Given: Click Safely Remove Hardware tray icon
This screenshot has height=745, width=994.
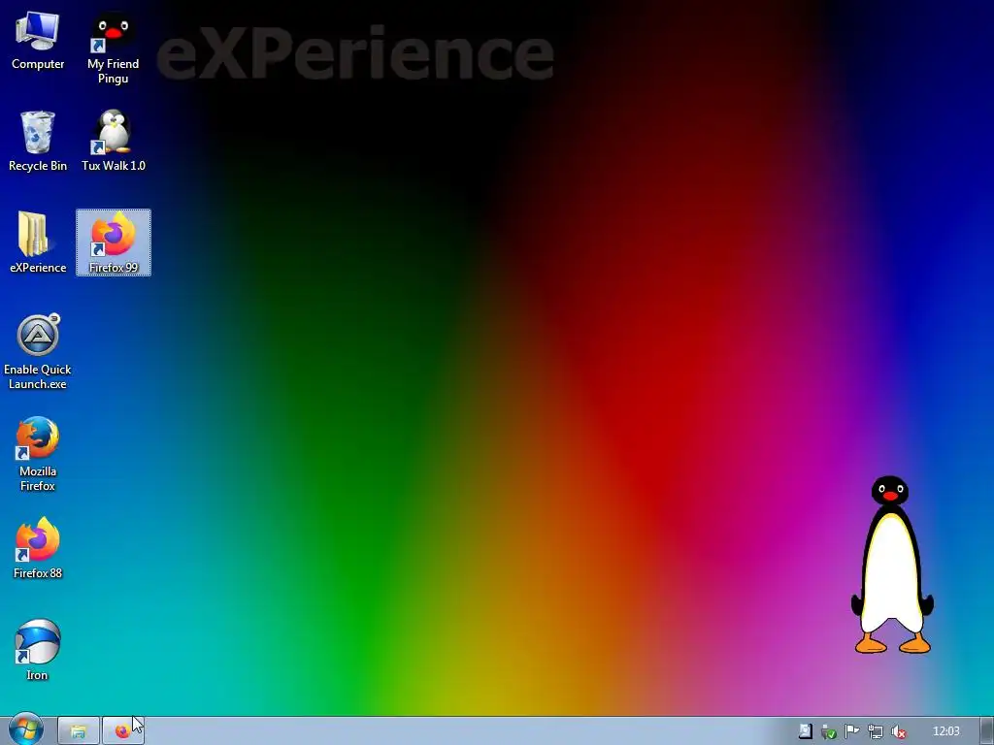Looking at the screenshot, I should [828, 731].
